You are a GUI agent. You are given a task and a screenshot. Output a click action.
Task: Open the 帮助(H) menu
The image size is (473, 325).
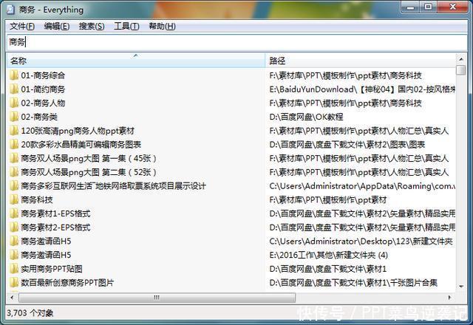click(x=162, y=27)
